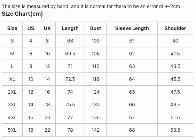This screenshot has height=139, width=196.
Task: Select sleeve length value 61
Action: click(132, 41)
